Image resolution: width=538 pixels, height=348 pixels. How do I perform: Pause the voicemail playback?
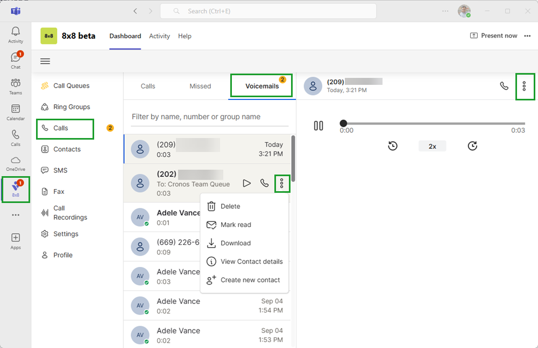[x=318, y=126]
